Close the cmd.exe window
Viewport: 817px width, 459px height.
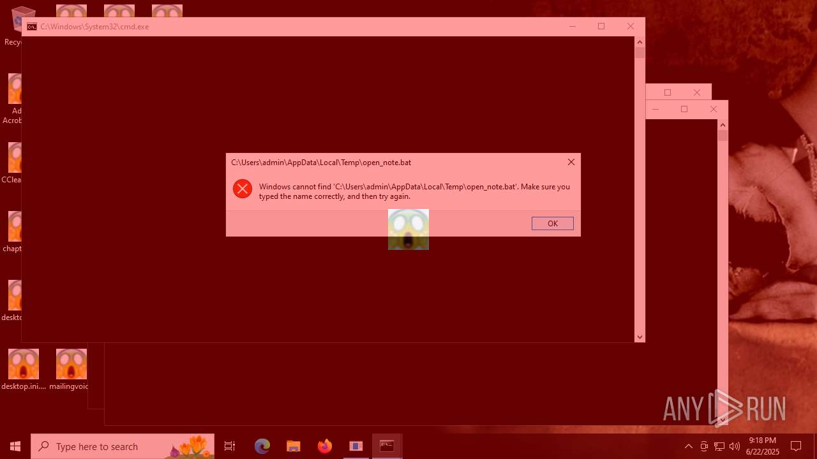[x=630, y=26]
